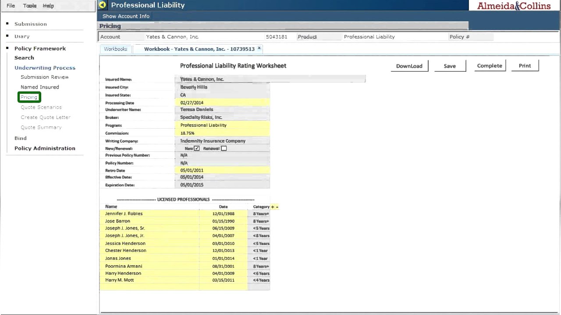Click the empty yellow name row below Mott

pos(149,287)
